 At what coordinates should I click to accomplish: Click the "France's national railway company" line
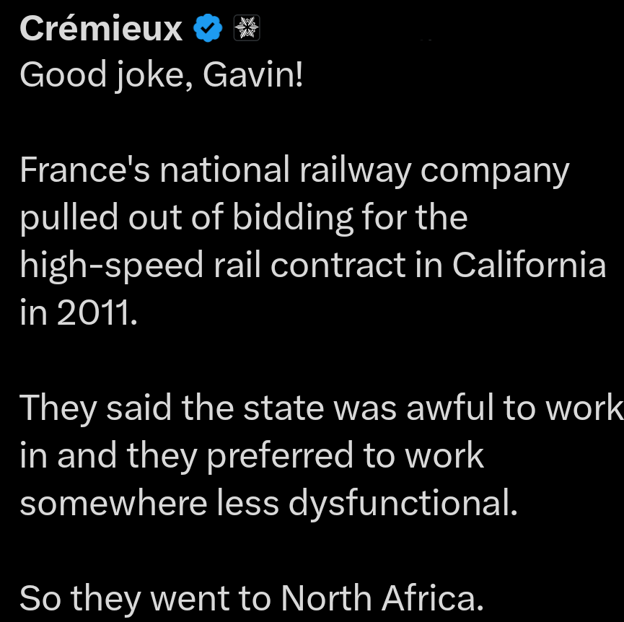(294, 171)
